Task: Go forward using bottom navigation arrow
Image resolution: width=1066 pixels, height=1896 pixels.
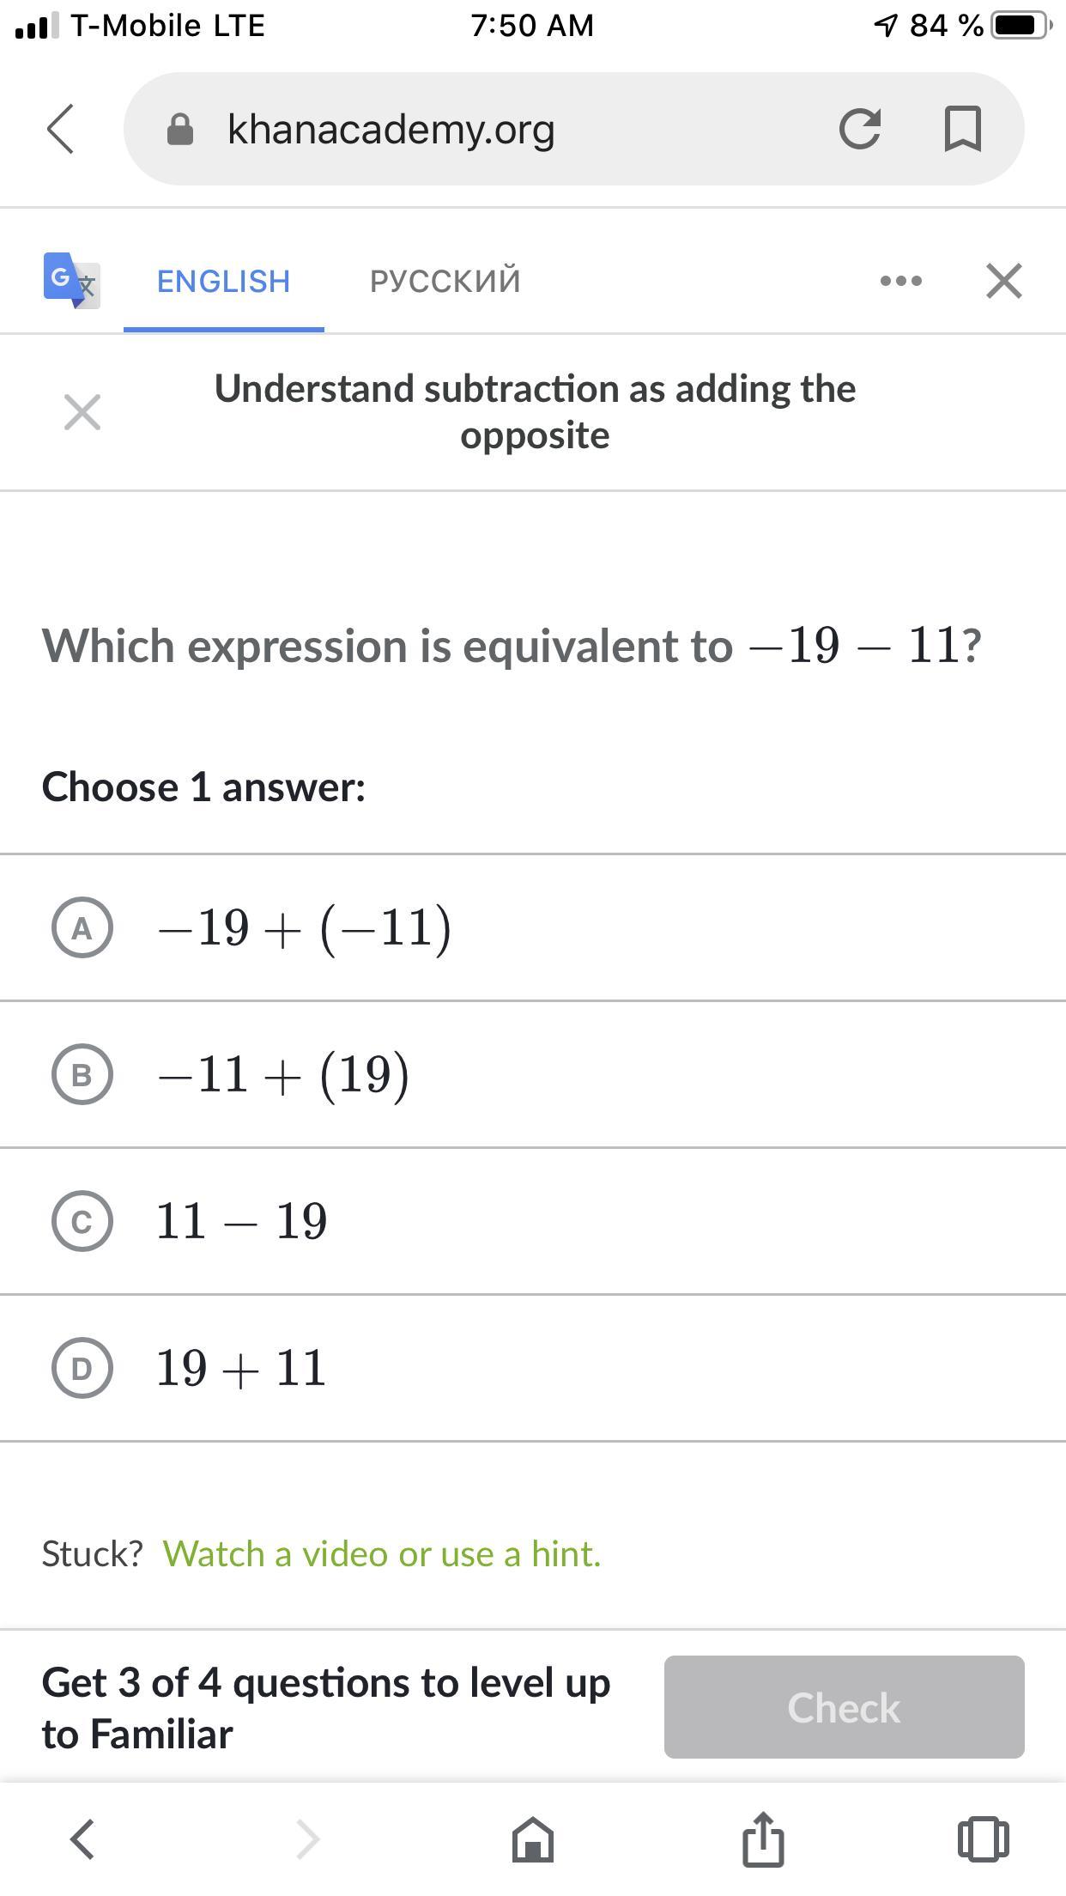Action: (307, 1839)
